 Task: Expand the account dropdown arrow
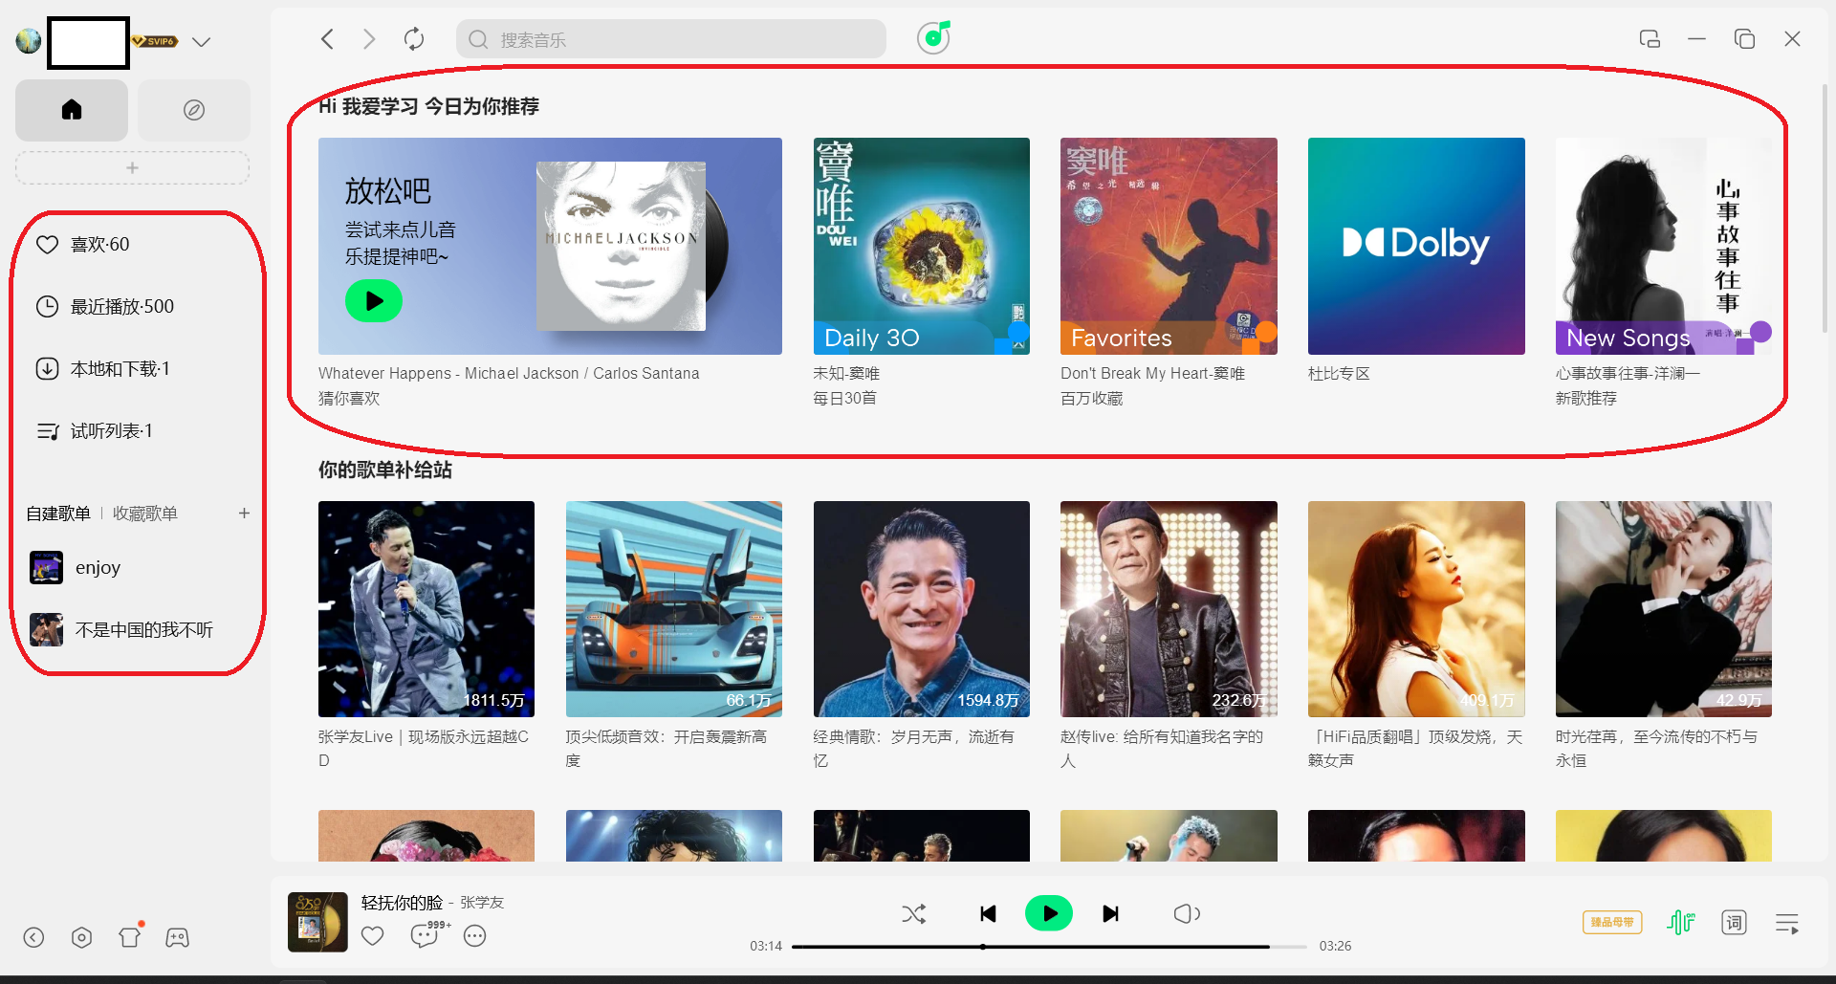click(x=201, y=42)
